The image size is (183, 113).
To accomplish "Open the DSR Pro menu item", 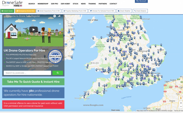I will (x=54, y=4).
